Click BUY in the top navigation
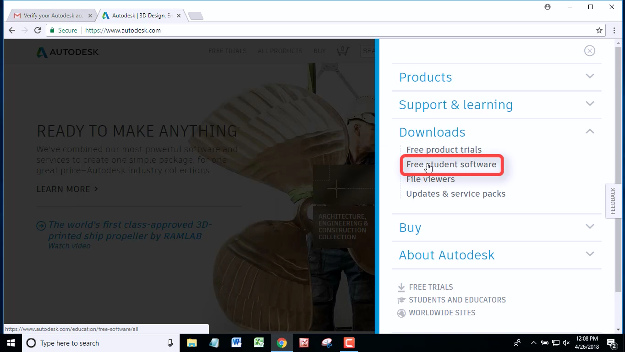The height and width of the screenshot is (352, 625). click(x=319, y=51)
